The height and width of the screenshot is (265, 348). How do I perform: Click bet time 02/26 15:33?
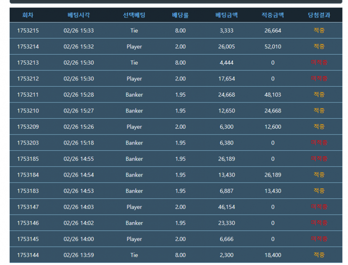[x=79, y=30]
